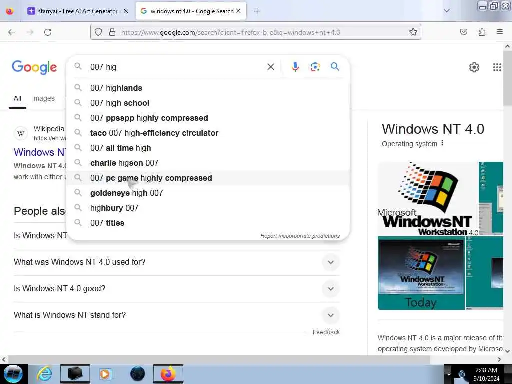512x384 pixels.
Task: Start voice search with microphone
Action: tap(295, 67)
